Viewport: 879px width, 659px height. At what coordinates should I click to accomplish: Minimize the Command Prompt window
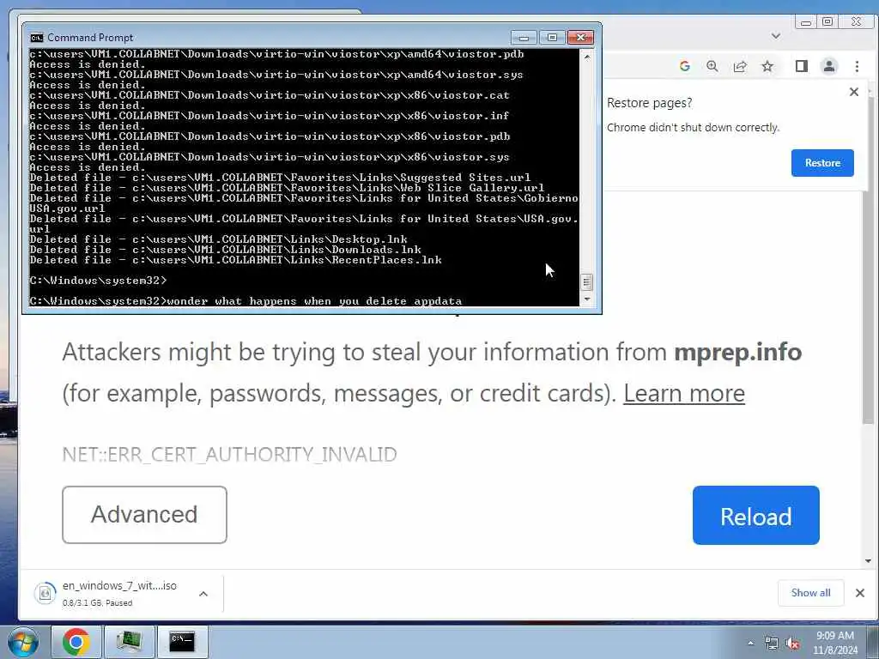(x=524, y=38)
